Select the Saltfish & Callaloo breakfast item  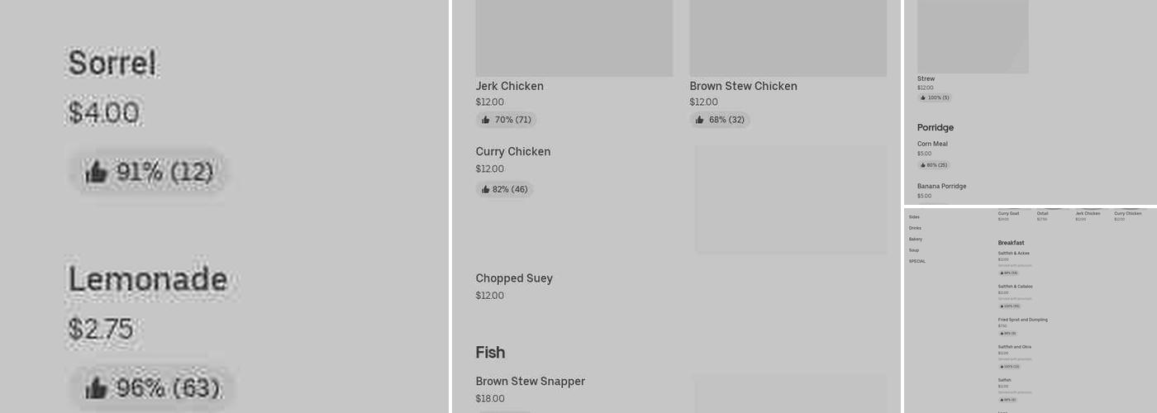point(1015,287)
